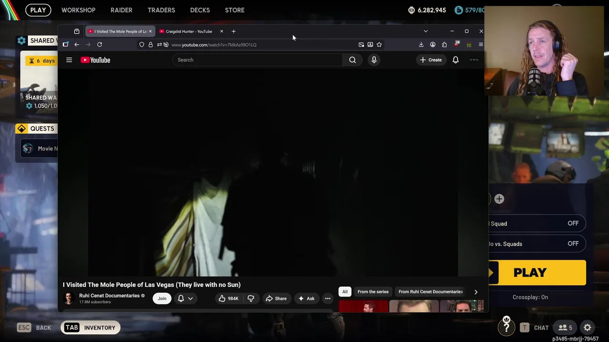Screen dimensions: 609x342
Task: Open the browser application menu
Action: pyautogui.click(x=481, y=45)
